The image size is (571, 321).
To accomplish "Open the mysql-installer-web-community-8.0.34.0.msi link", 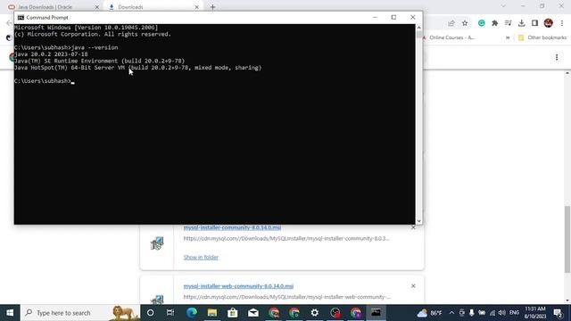I will point(238,286).
